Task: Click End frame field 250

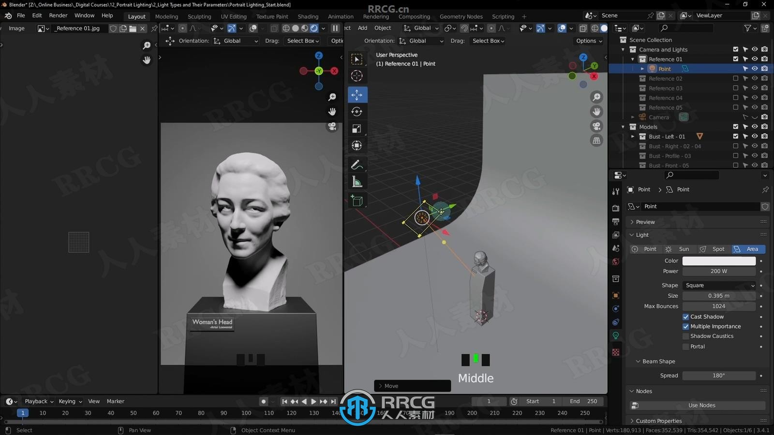Action: (x=583, y=401)
